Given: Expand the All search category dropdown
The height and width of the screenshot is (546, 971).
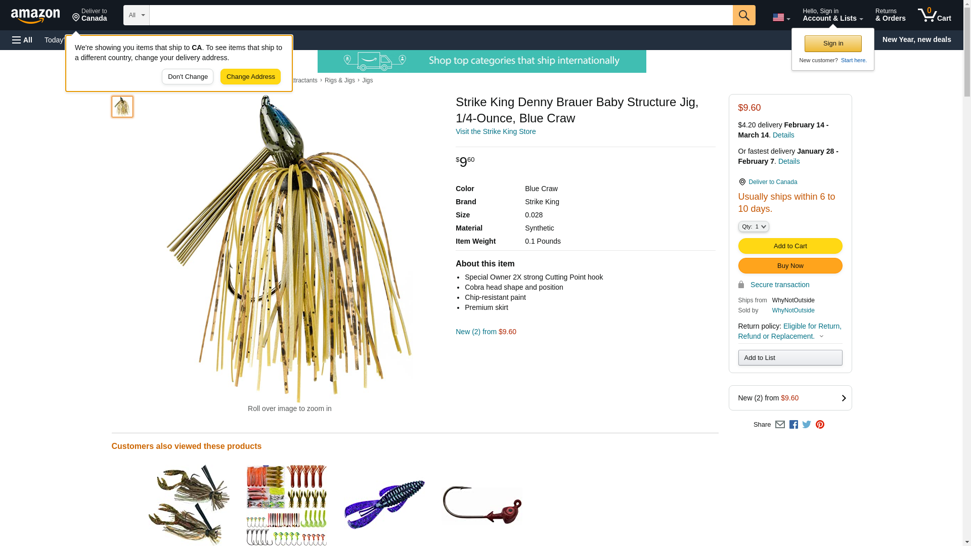Looking at the screenshot, I should pyautogui.click(x=137, y=15).
